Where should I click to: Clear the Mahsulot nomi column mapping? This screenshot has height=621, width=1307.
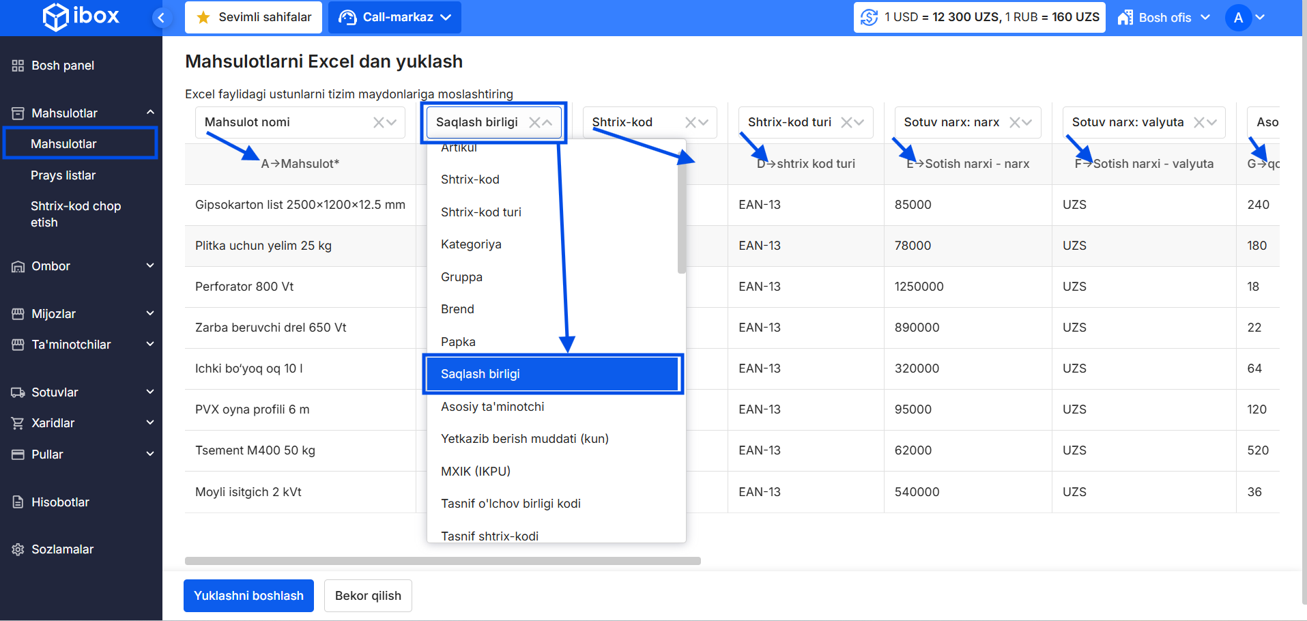click(378, 122)
